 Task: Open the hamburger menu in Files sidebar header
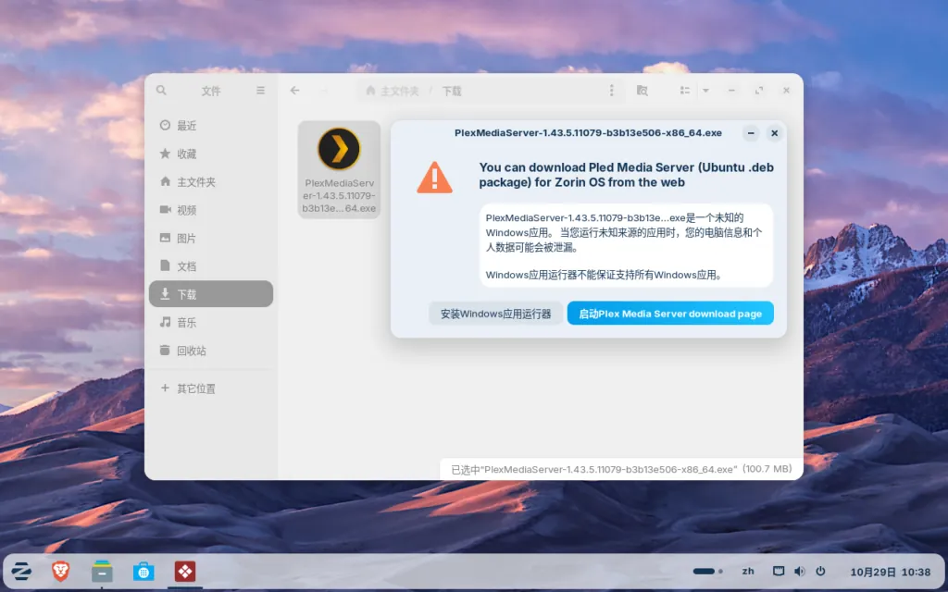pos(260,91)
